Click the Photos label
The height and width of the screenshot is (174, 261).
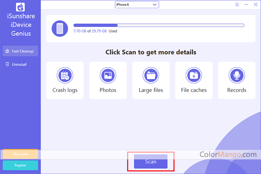click(108, 90)
